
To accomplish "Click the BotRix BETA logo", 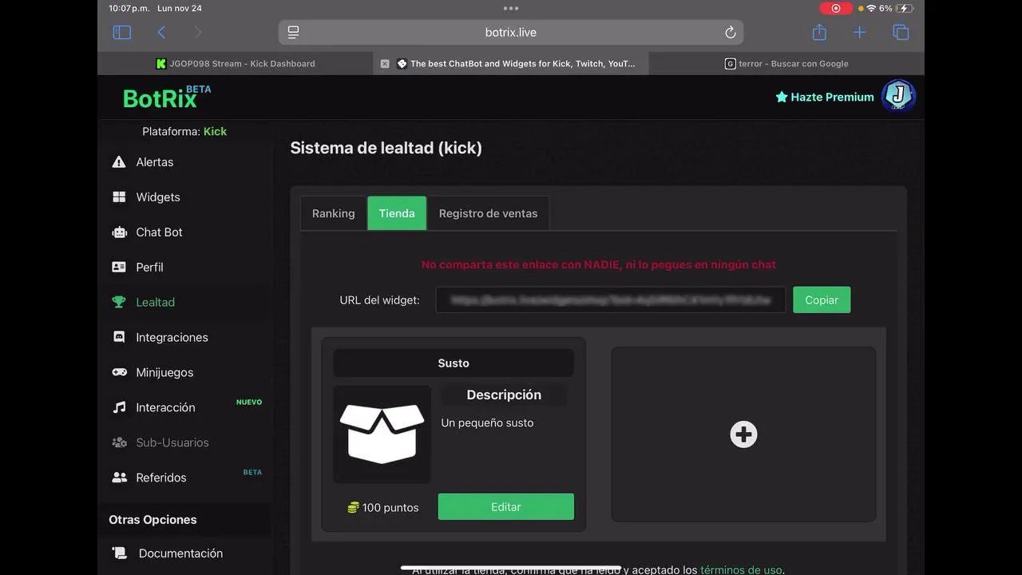I will point(167,97).
